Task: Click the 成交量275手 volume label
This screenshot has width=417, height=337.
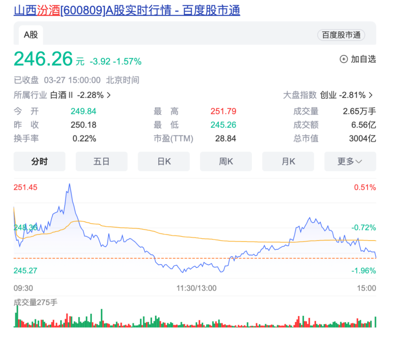Action: tap(36, 303)
